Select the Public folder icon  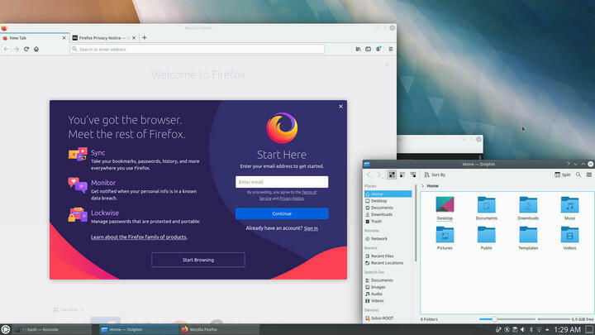[x=487, y=238]
